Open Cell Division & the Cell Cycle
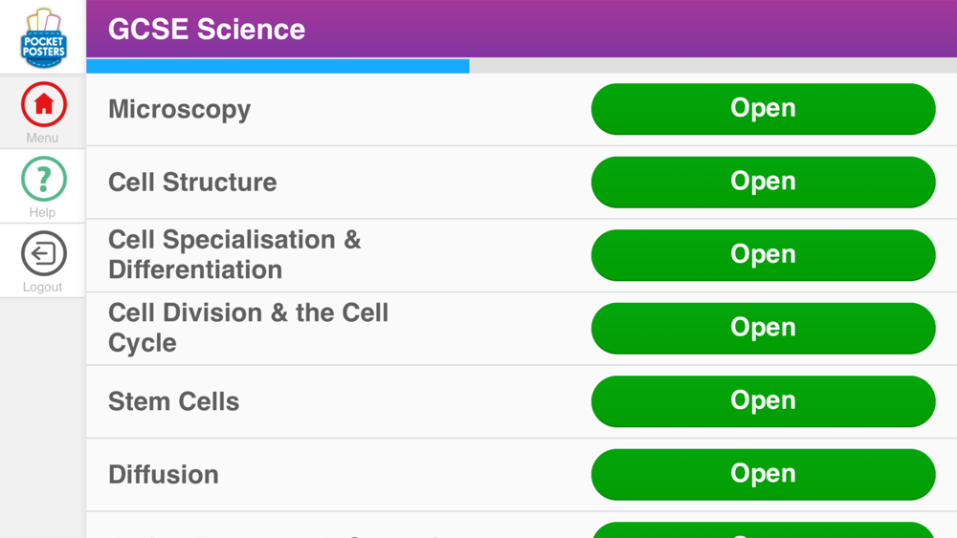Screen dimensions: 957x538 763,328
